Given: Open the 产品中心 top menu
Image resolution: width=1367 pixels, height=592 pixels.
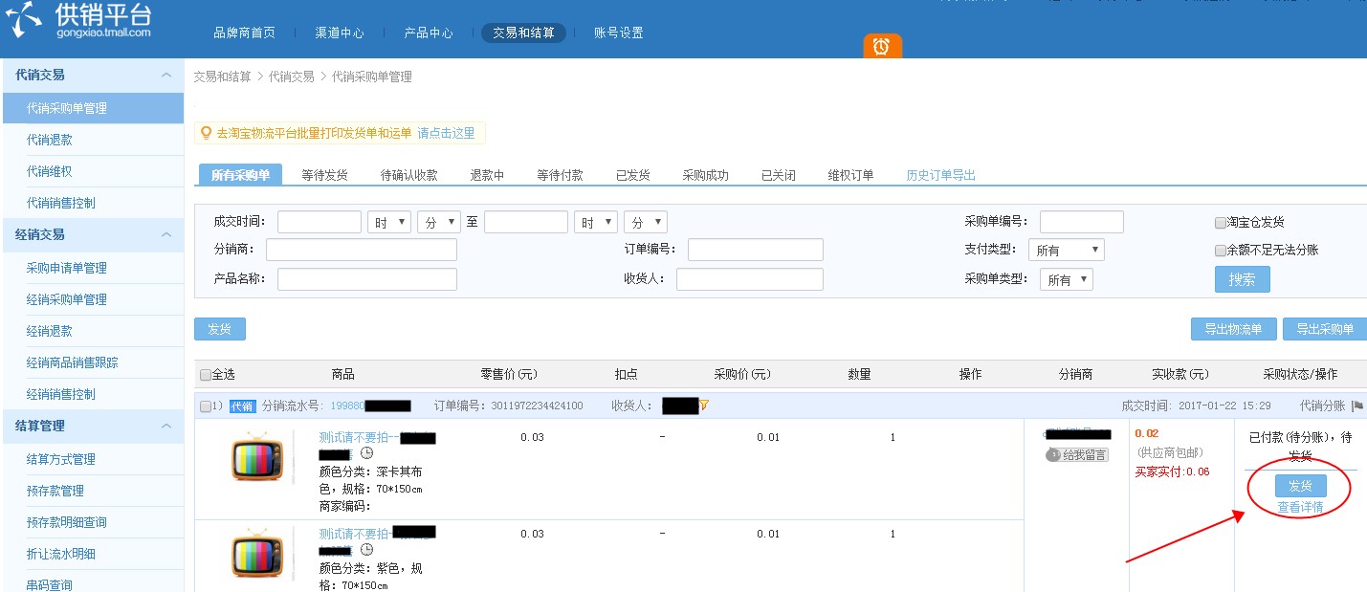Looking at the screenshot, I should coord(429,33).
